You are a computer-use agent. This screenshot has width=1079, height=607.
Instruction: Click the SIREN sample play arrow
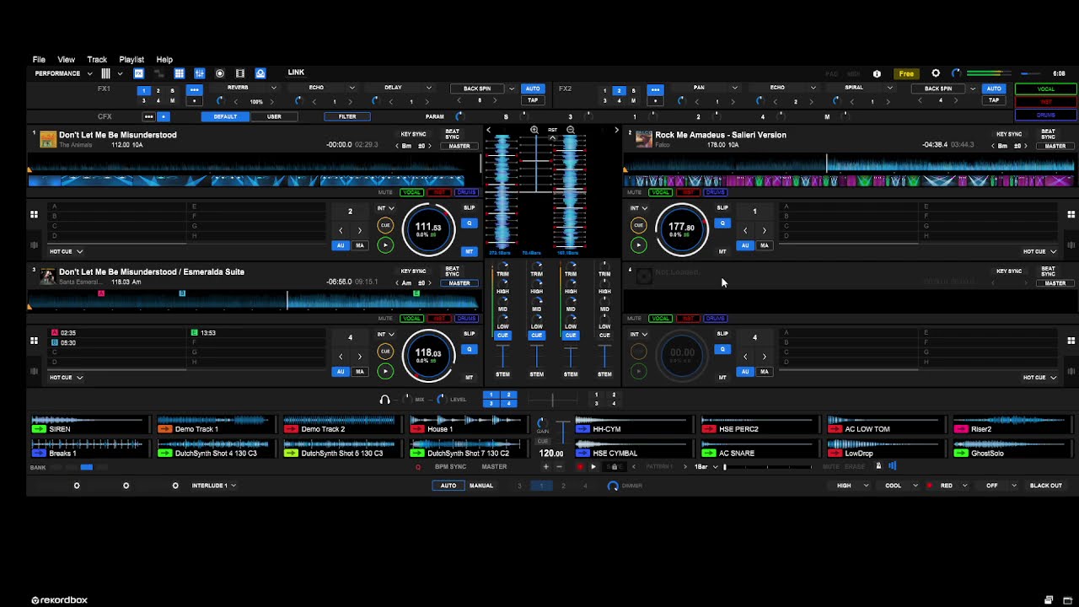click(x=38, y=429)
